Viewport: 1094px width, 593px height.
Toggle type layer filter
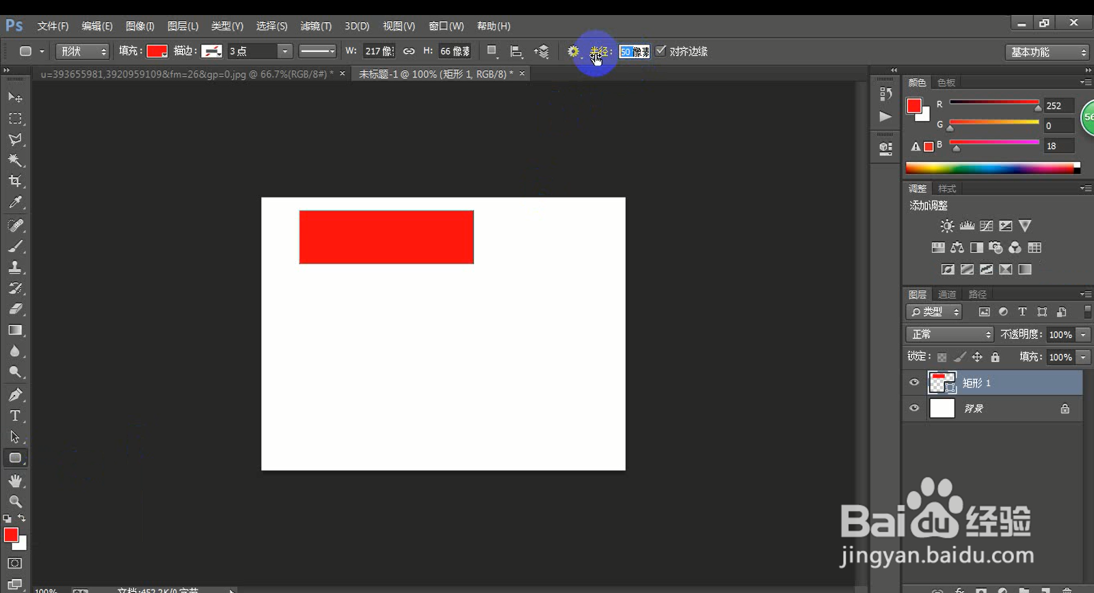(x=1022, y=312)
